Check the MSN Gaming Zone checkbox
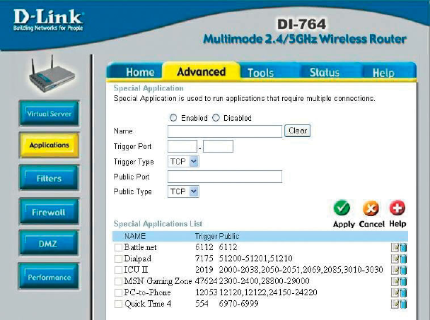Screen dimensions: 430x320 coord(118,281)
